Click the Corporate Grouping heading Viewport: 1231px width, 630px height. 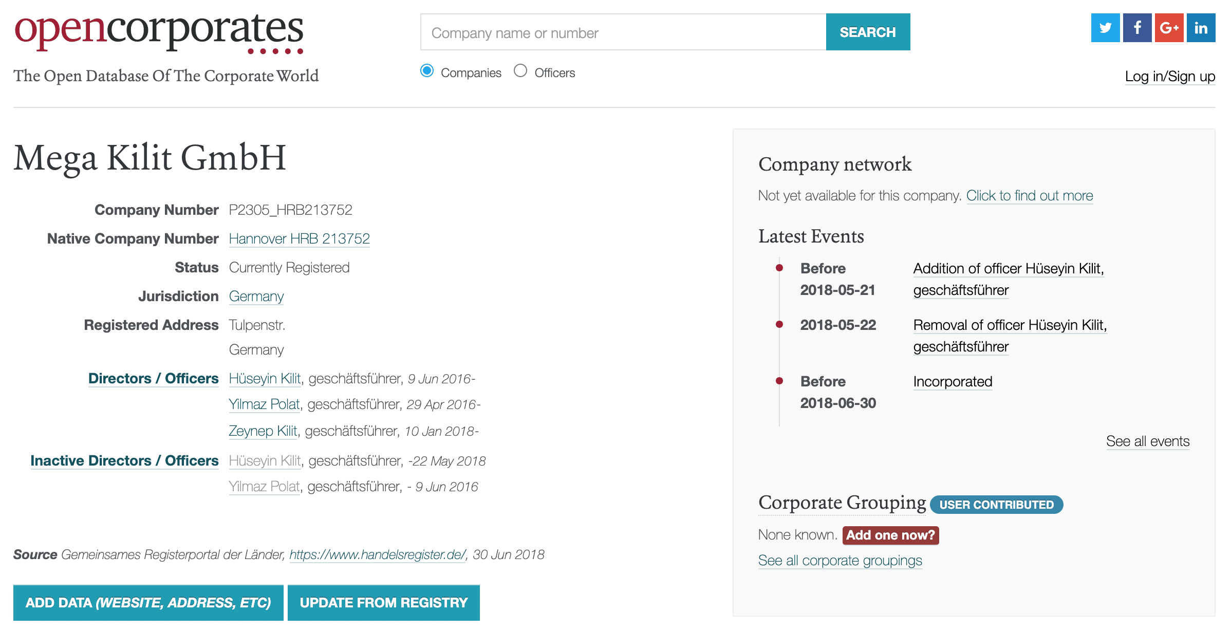[842, 503]
